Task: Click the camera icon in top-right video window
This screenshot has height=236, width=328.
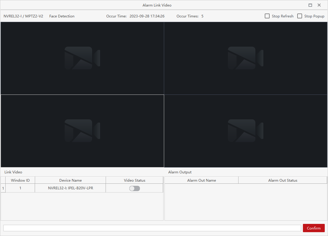Action: pyautogui.click(x=245, y=58)
